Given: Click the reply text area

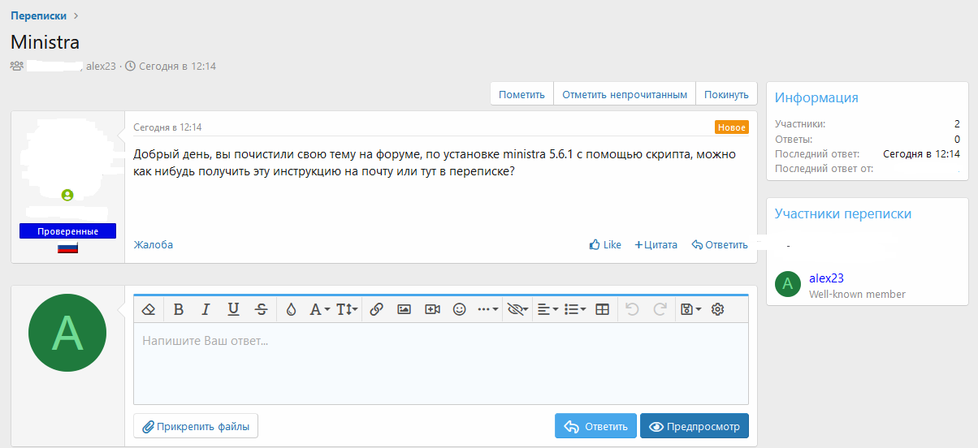Looking at the screenshot, I should [441, 364].
